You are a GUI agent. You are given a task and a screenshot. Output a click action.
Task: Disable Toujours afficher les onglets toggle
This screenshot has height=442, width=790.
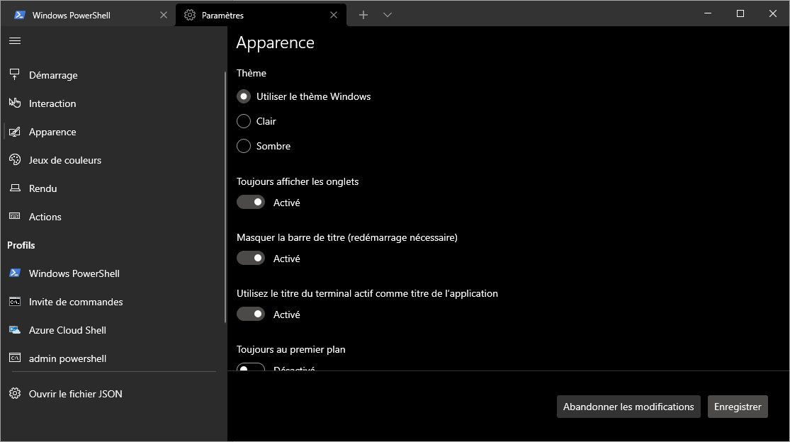point(251,203)
